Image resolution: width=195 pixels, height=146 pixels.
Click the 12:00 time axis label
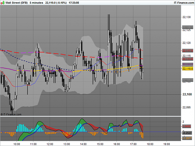click(x=50, y=144)
